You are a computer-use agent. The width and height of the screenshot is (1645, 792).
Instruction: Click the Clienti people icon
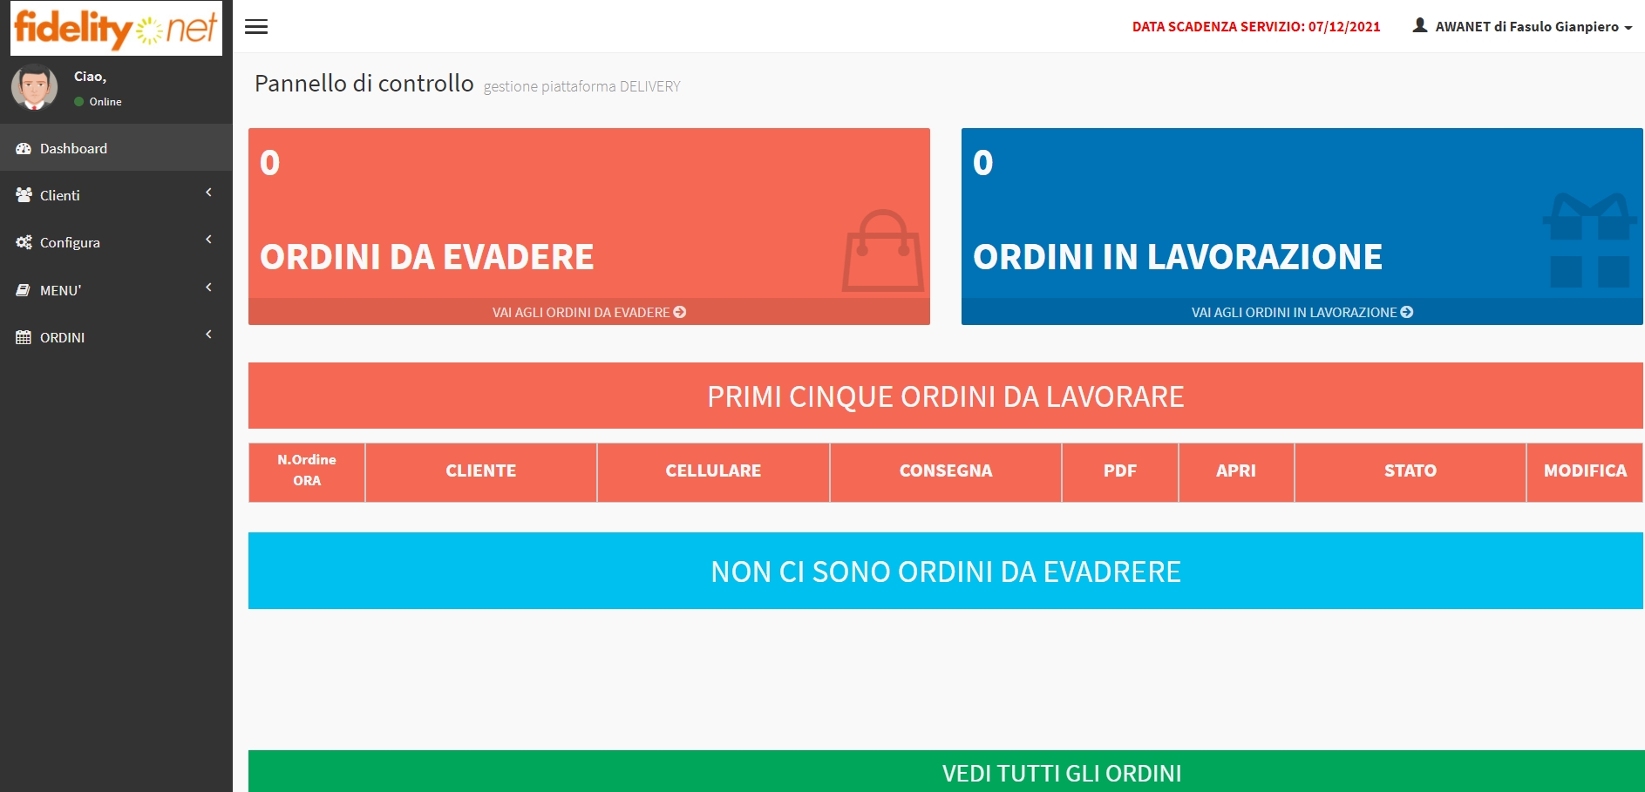pyautogui.click(x=24, y=195)
